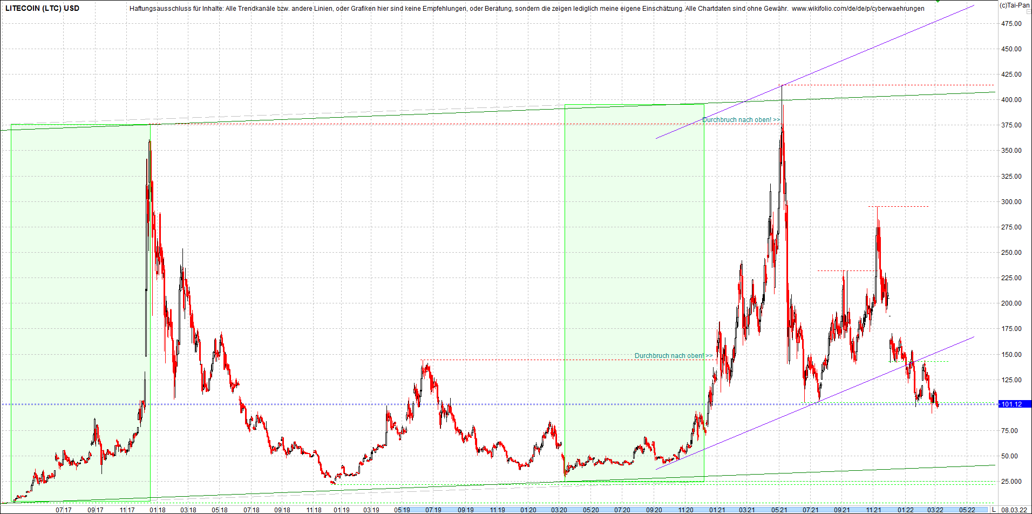Click the 08.03.22 date field
This screenshot has width=1032, height=514.
pos(1014,510)
